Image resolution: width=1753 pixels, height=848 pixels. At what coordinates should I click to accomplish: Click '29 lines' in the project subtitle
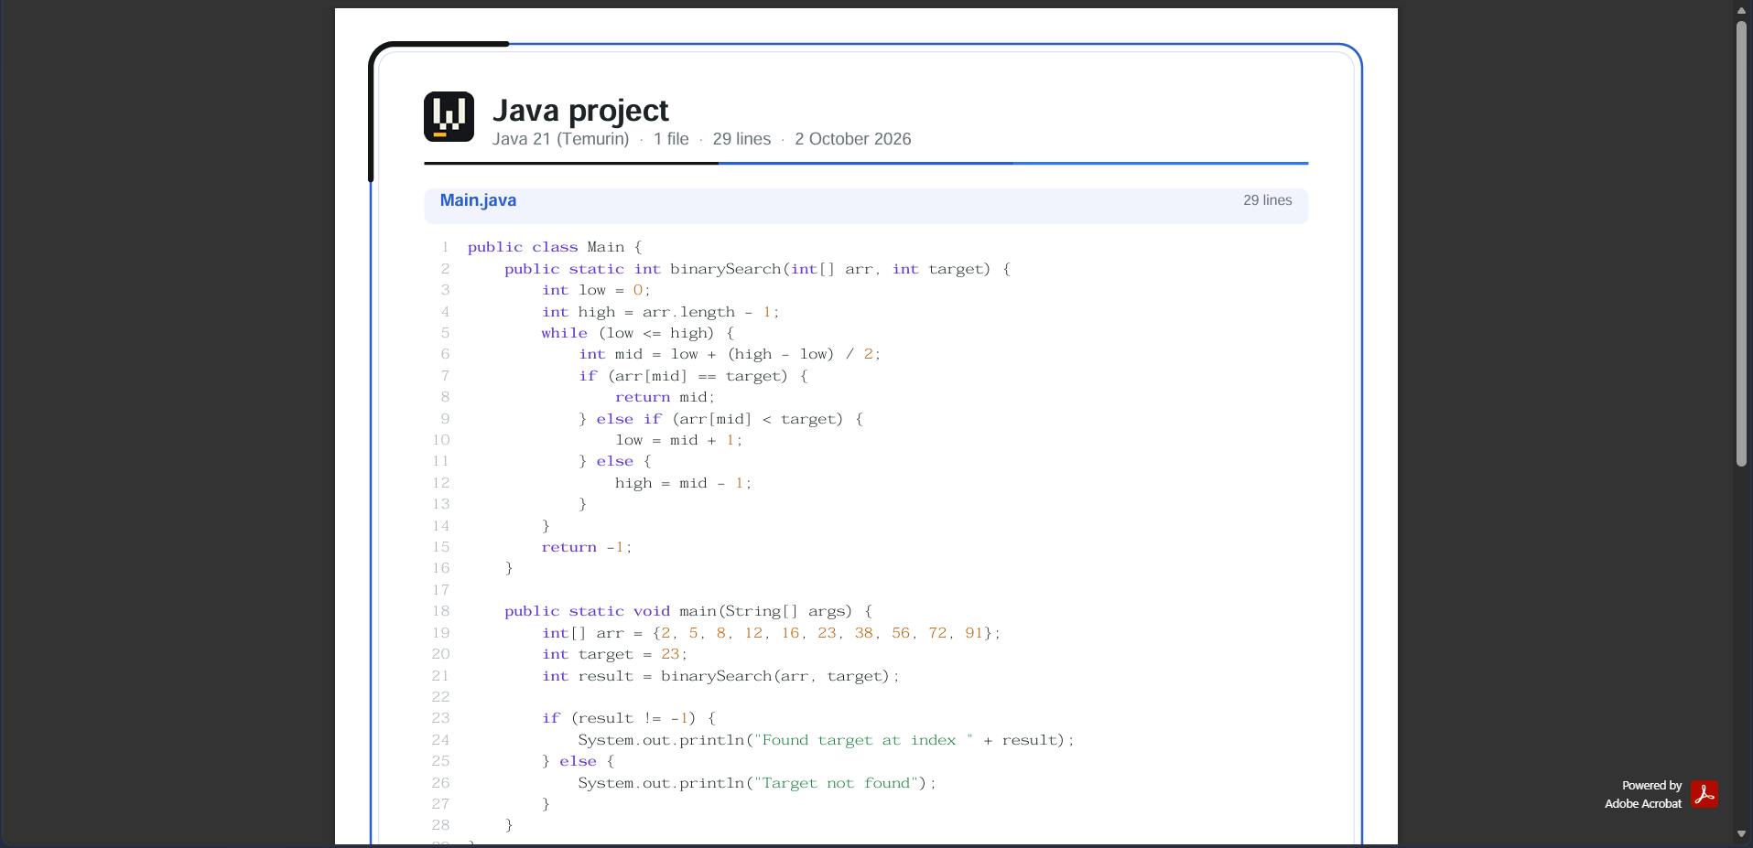tap(741, 139)
